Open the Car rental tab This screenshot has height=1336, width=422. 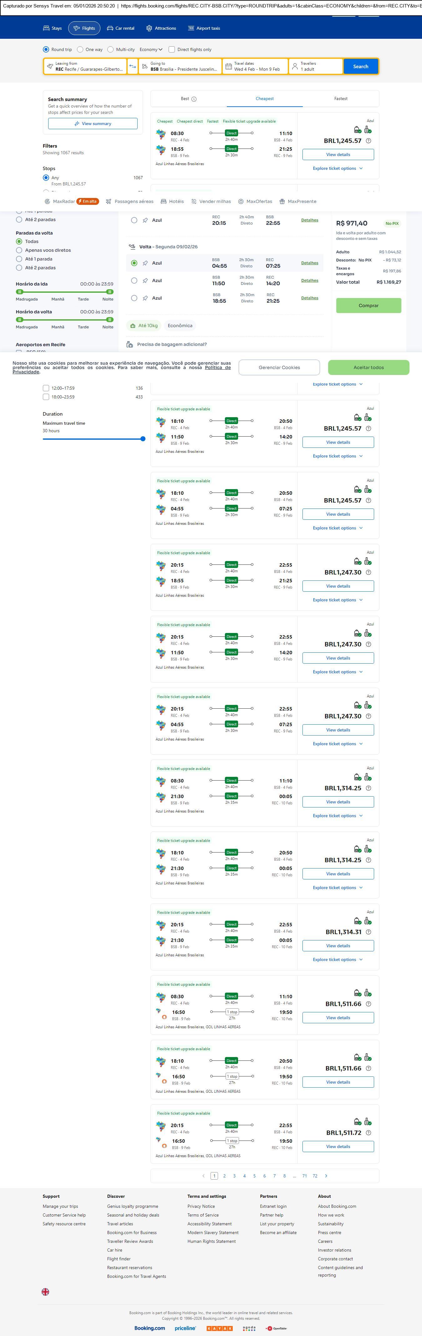click(x=120, y=28)
